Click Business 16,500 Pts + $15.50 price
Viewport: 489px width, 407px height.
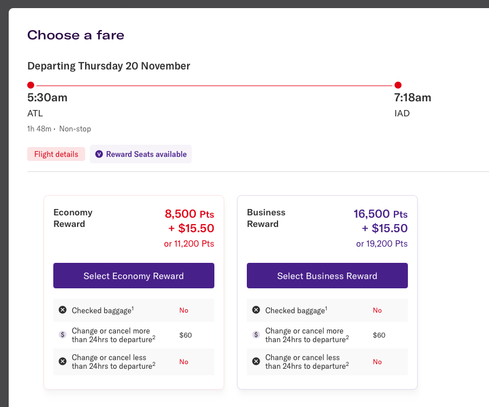pos(381,221)
